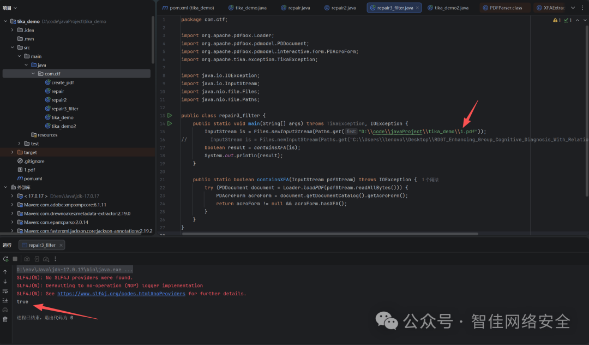The width and height of the screenshot is (589, 345).
Task: Click the stop process icon
Action: tap(15, 259)
